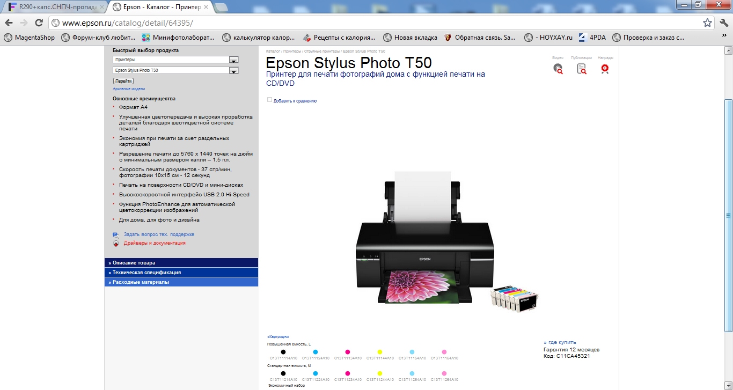Click the C13T11154A10 cartridge code
This screenshot has width=733, height=390.
pos(412,358)
